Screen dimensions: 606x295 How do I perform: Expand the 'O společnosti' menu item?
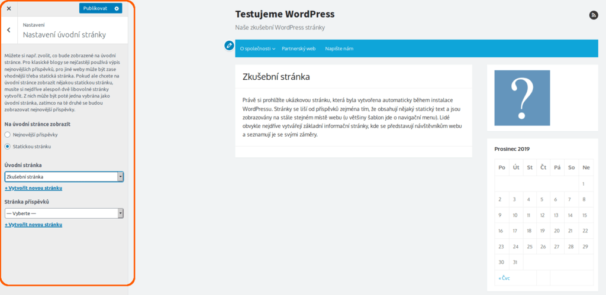[257, 48]
